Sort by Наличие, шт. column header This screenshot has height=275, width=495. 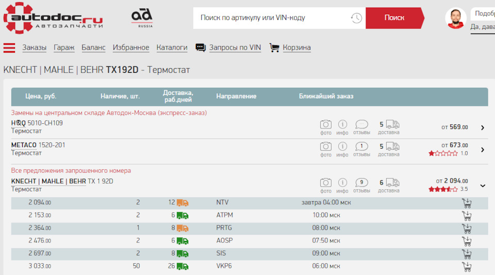click(120, 96)
